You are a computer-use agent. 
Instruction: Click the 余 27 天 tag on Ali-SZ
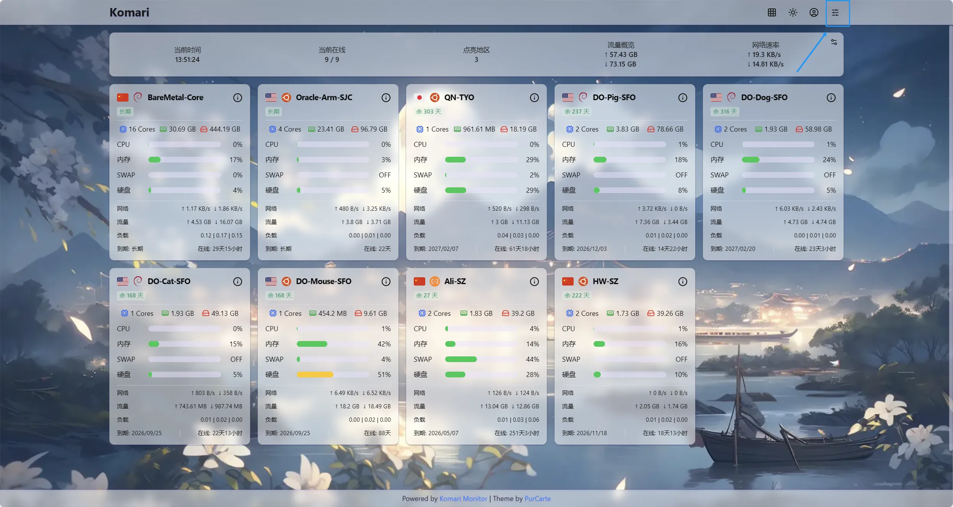427,296
